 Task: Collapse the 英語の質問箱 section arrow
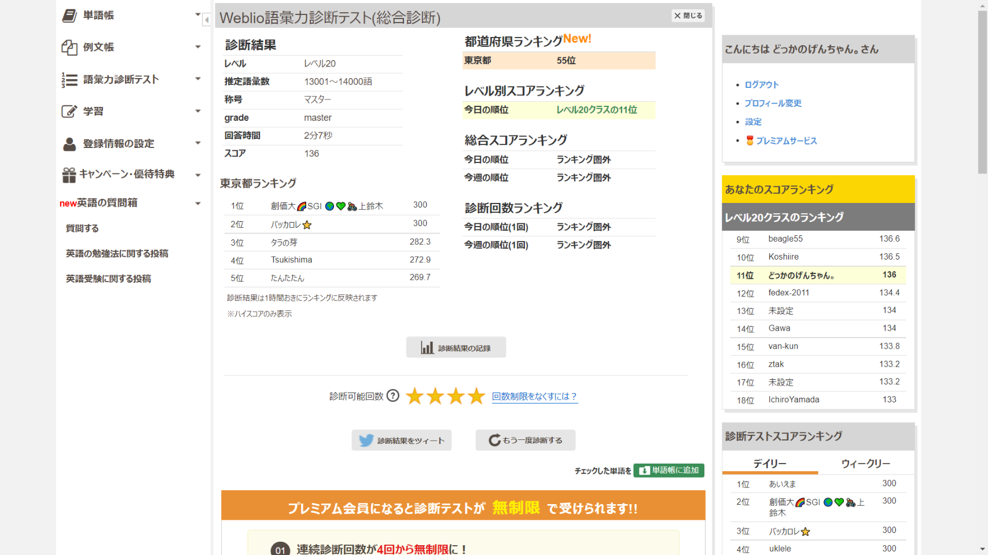[x=198, y=203]
